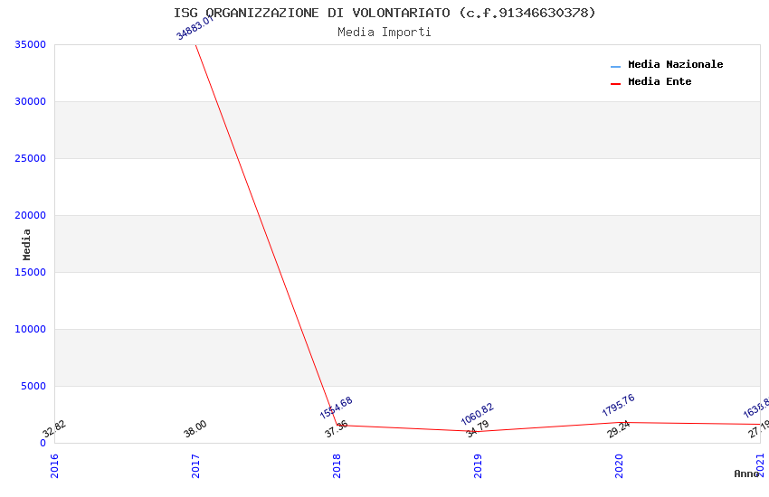Click the 37.36 national average label

336,429
